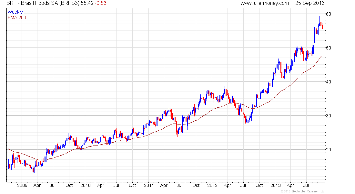The image size is (355, 194).
Task: Click the 2013 year label on time axis
Action: click(276, 185)
